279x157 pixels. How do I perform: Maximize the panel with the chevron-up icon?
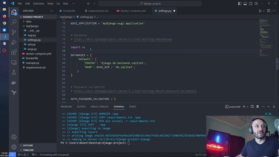(x=269, y=106)
